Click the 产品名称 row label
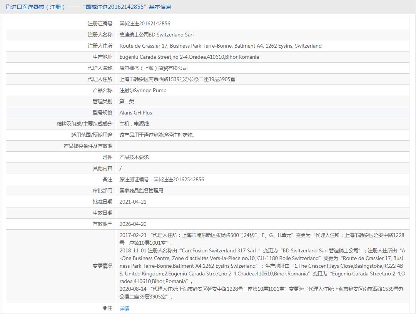Viewport: 416px width, 315px height. (102, 90)
